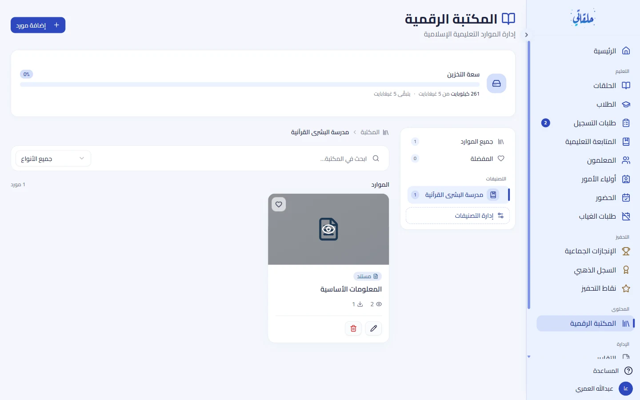Click the heart icon beside المفضلة
The image size is (640, 400).
click(501, 159)
